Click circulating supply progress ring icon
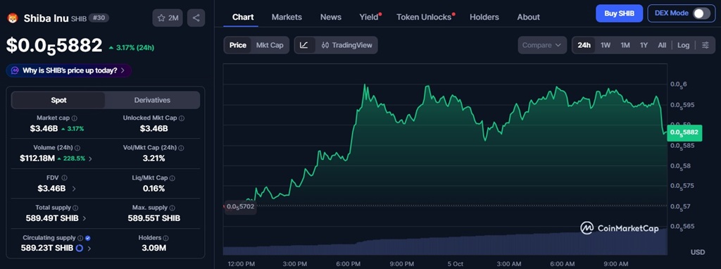 point(79,249)
